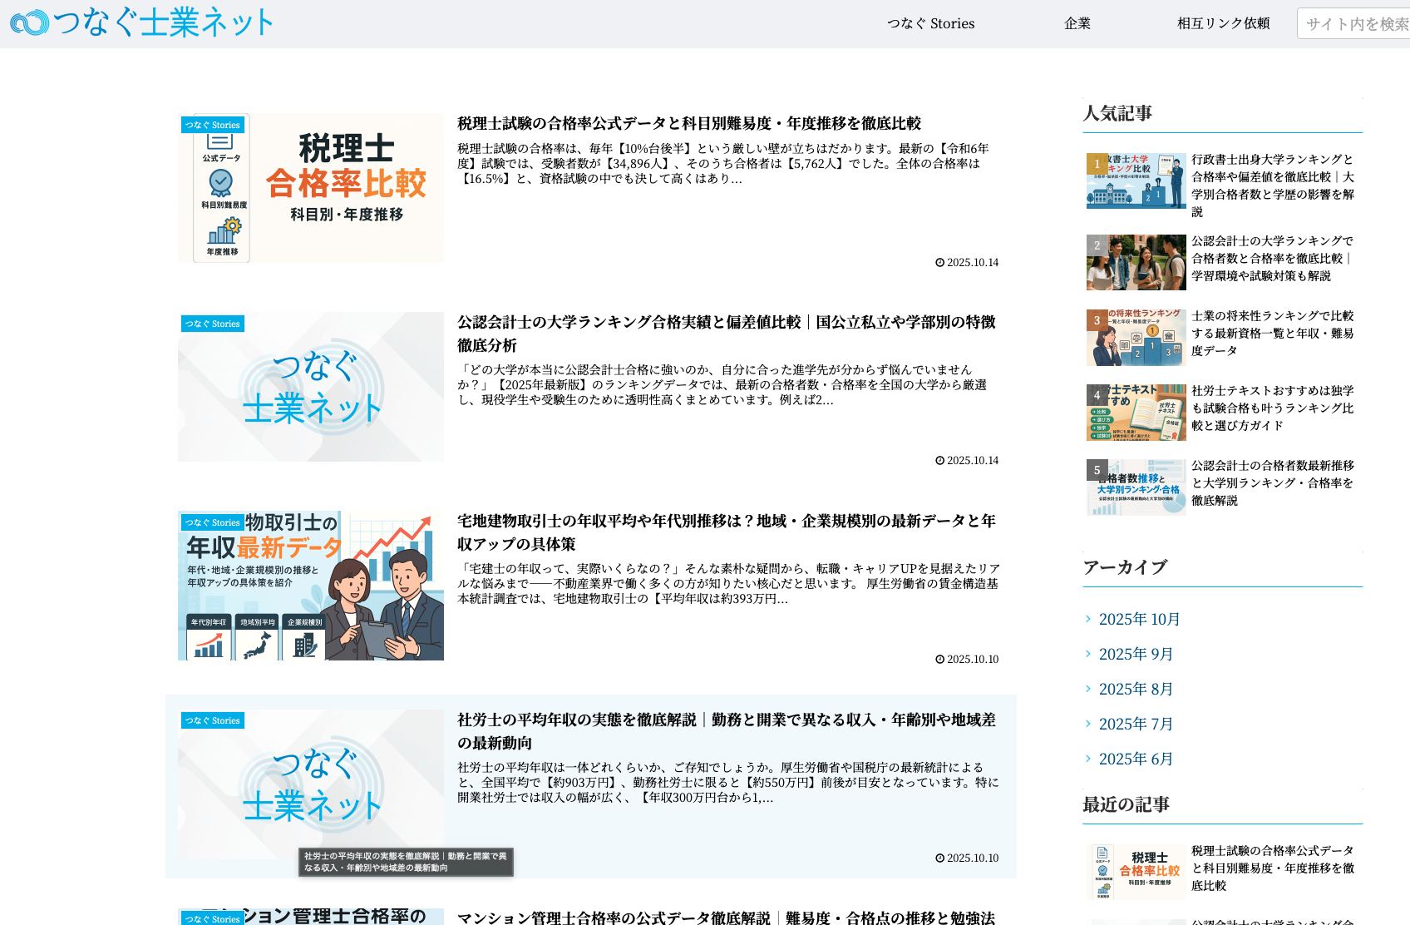Open the 税理士 合格率比較 article thumbnail
This screenshot has height=925, width=1410.
[x=311, y=188]
